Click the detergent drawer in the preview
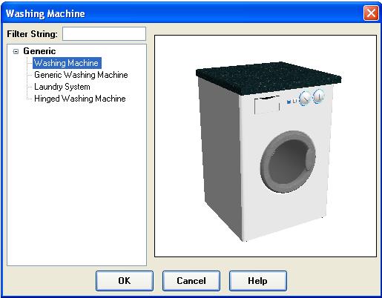This screenshot has width=382, height=298. click(267, 105)
